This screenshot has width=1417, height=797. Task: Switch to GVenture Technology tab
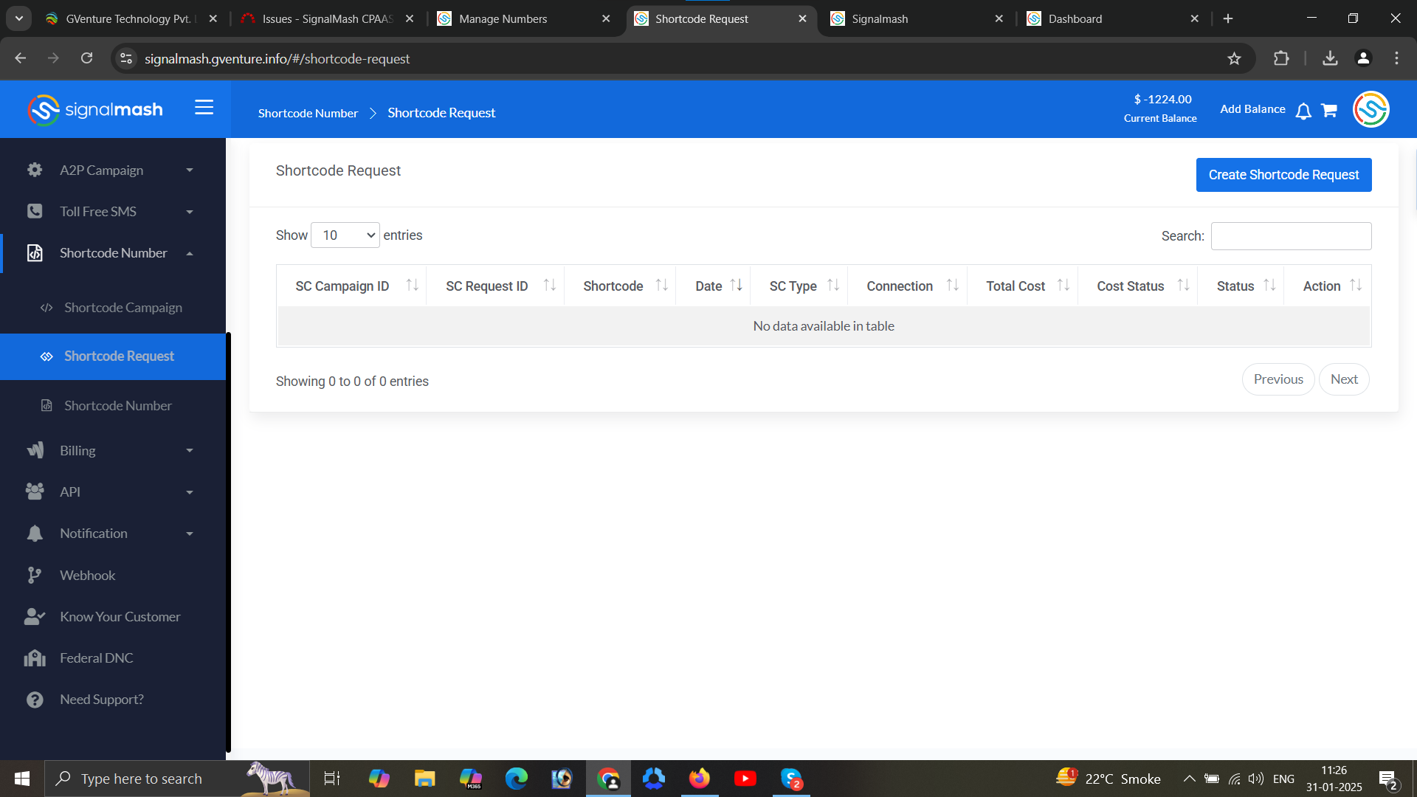(x=131, y=18)
